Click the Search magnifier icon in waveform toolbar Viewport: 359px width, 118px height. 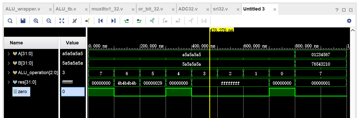pos(10,21)
